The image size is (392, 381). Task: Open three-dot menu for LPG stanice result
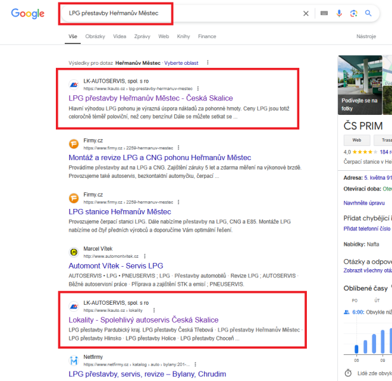point(179,202)
